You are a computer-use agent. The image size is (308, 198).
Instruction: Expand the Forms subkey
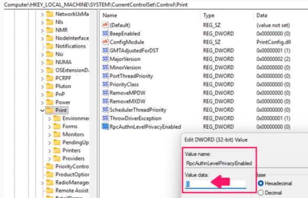49,127
